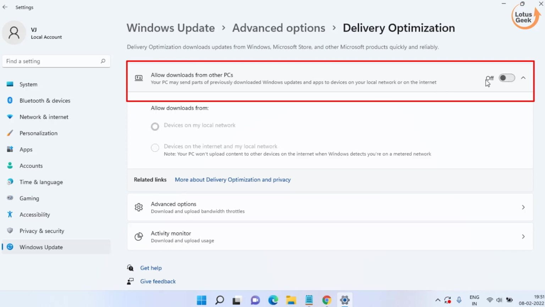Go to Gaming settings category
The width and height of the screenshot is (545, 307).
point(57,198)
